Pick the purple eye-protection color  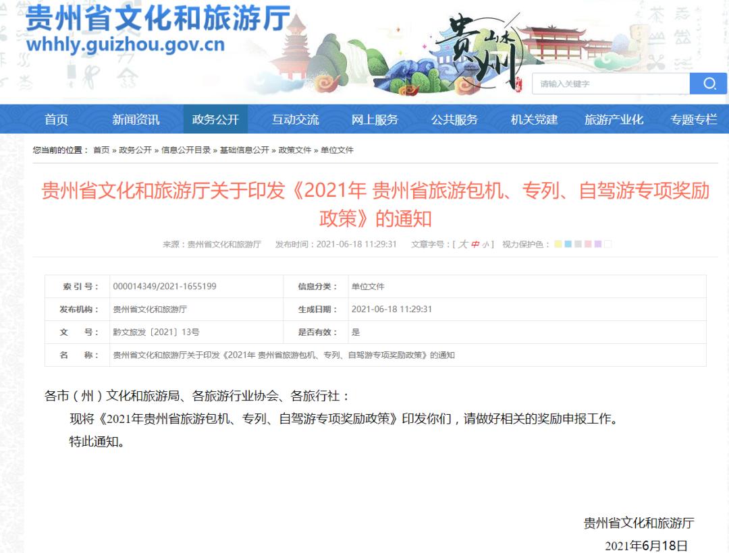598,244
